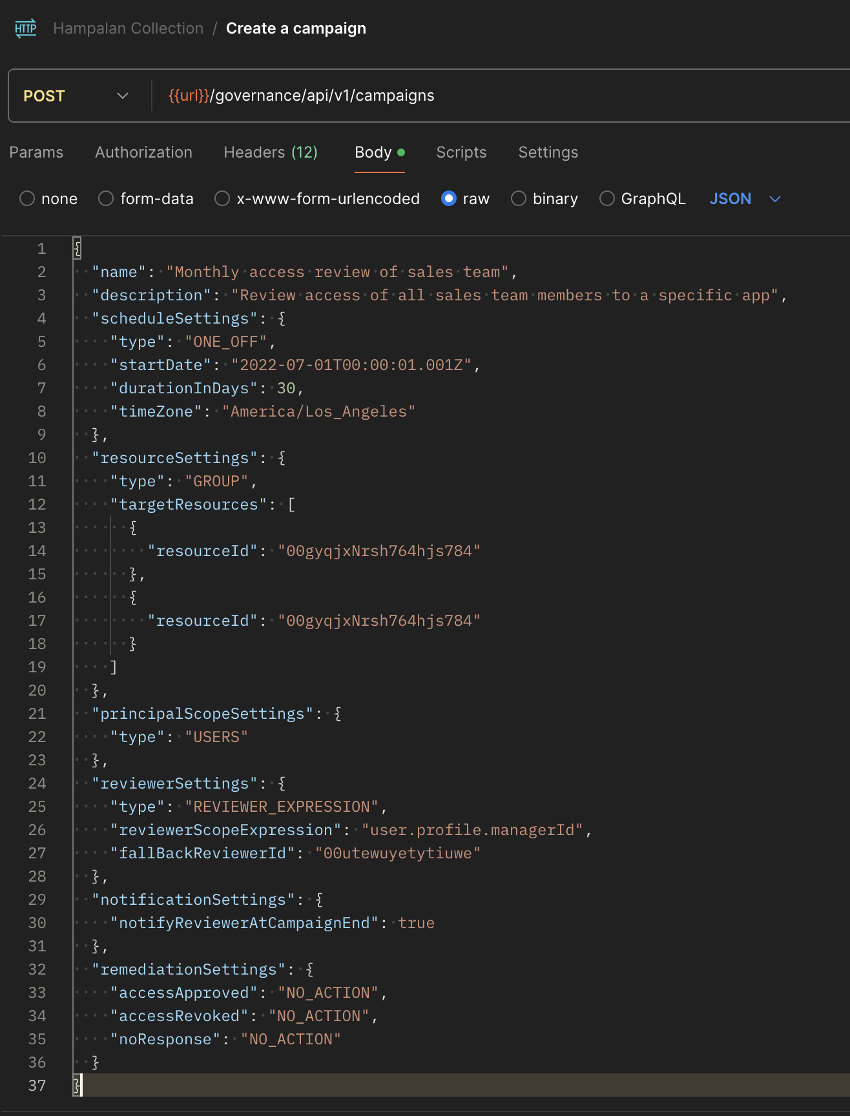
Task: Select the GraphQL body type
Action: (x=607, y=199)
